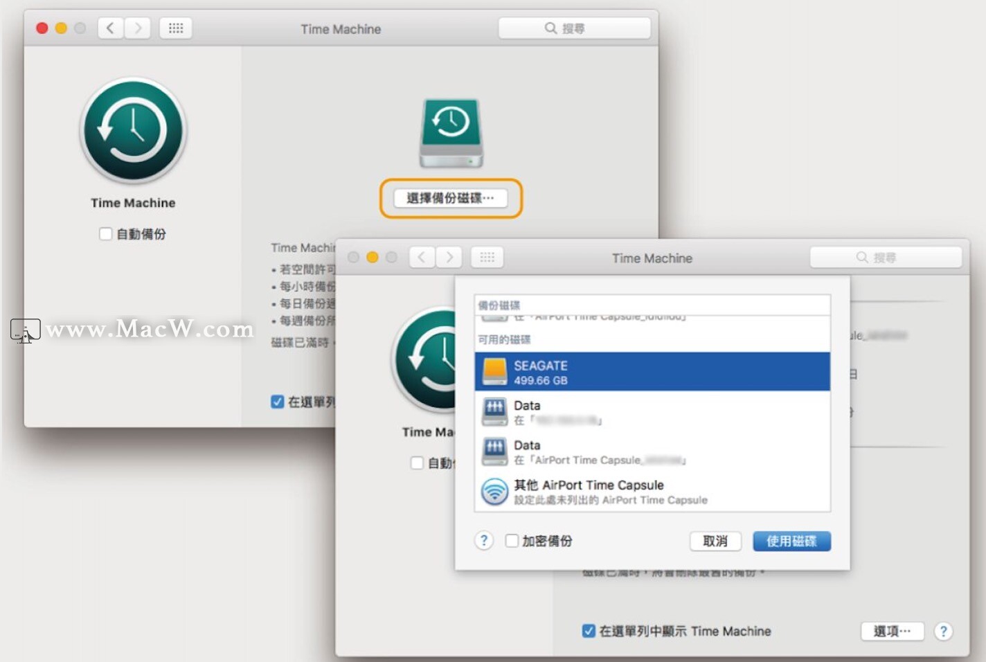The image size is (986, 662).
Task: Click the 取消 button
Action: pyautogui.click(x=715, y=541)
